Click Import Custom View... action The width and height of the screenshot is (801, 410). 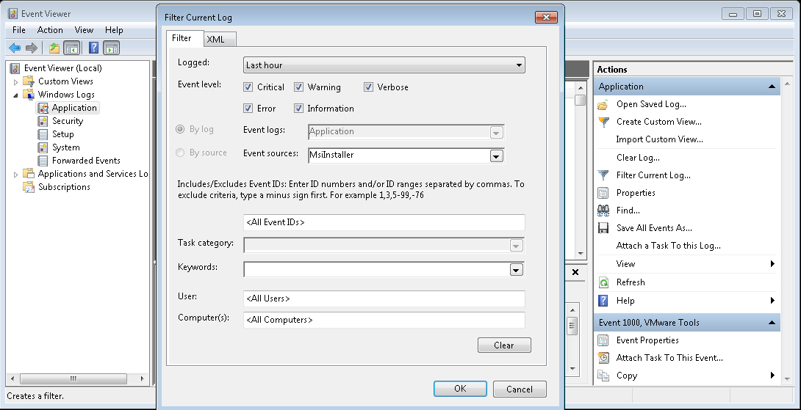pos(659,139)
